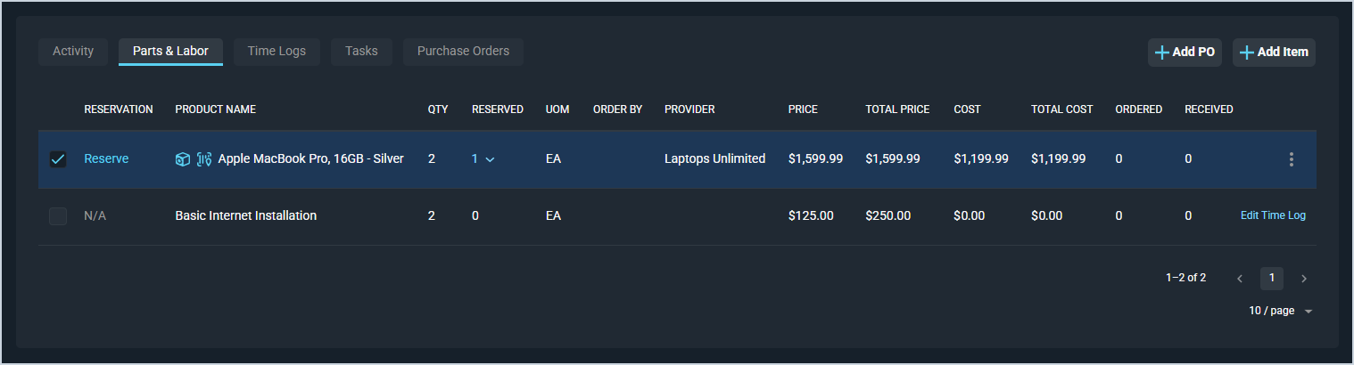Select the Purchase Orders tab
Screen dimensions: 1354x365
coord(463,52)
